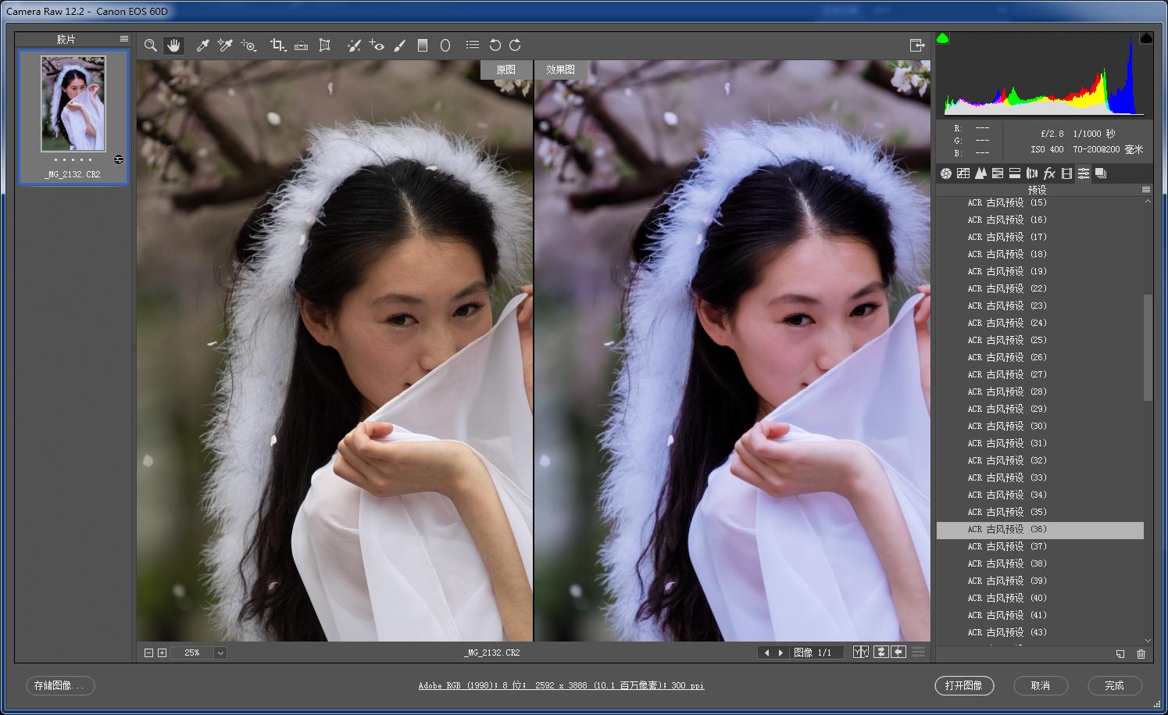Viewport: 1168px width, 715px height.
Task: Cycle before/after preview view mode
Action: pos(861,652)
